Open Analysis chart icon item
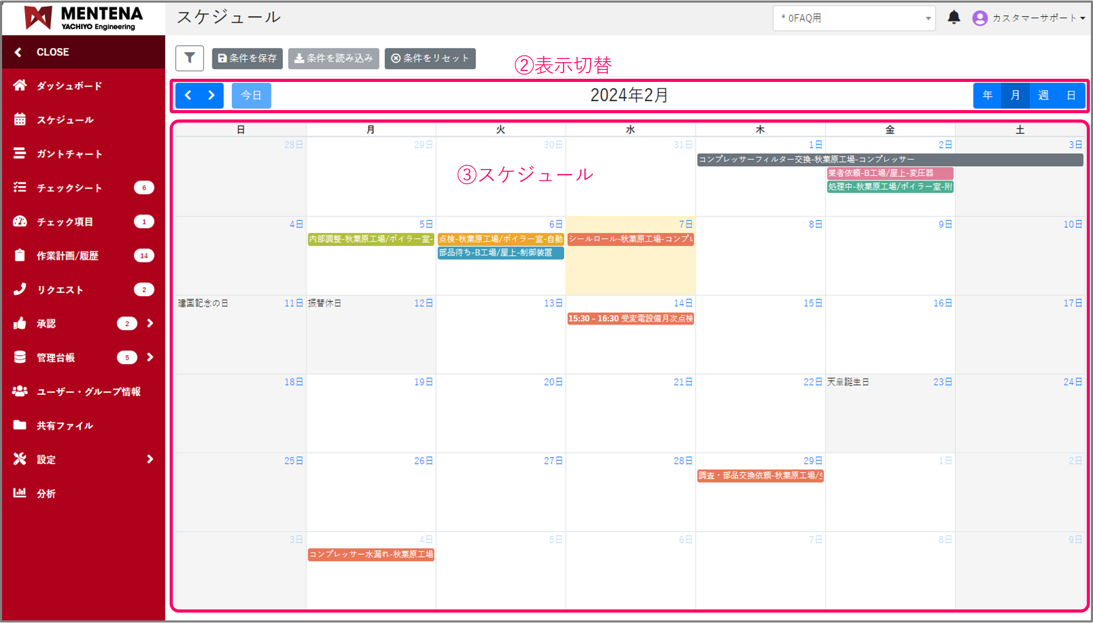Screen dimensions: 1093x623 click(x=46, y=494)
